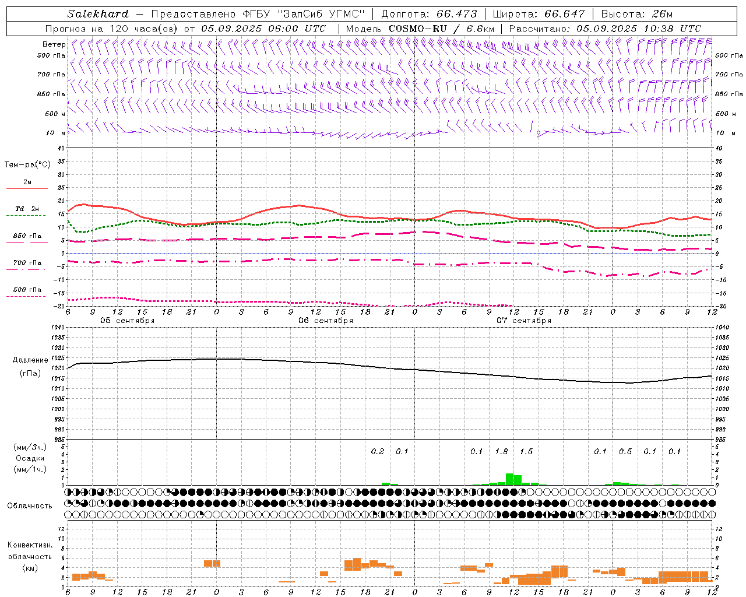Click the model label 'COSMO-RU / 6.6км'
This screenshot has width=746, height=597.
pyautogui.click(x=442, y=29)
